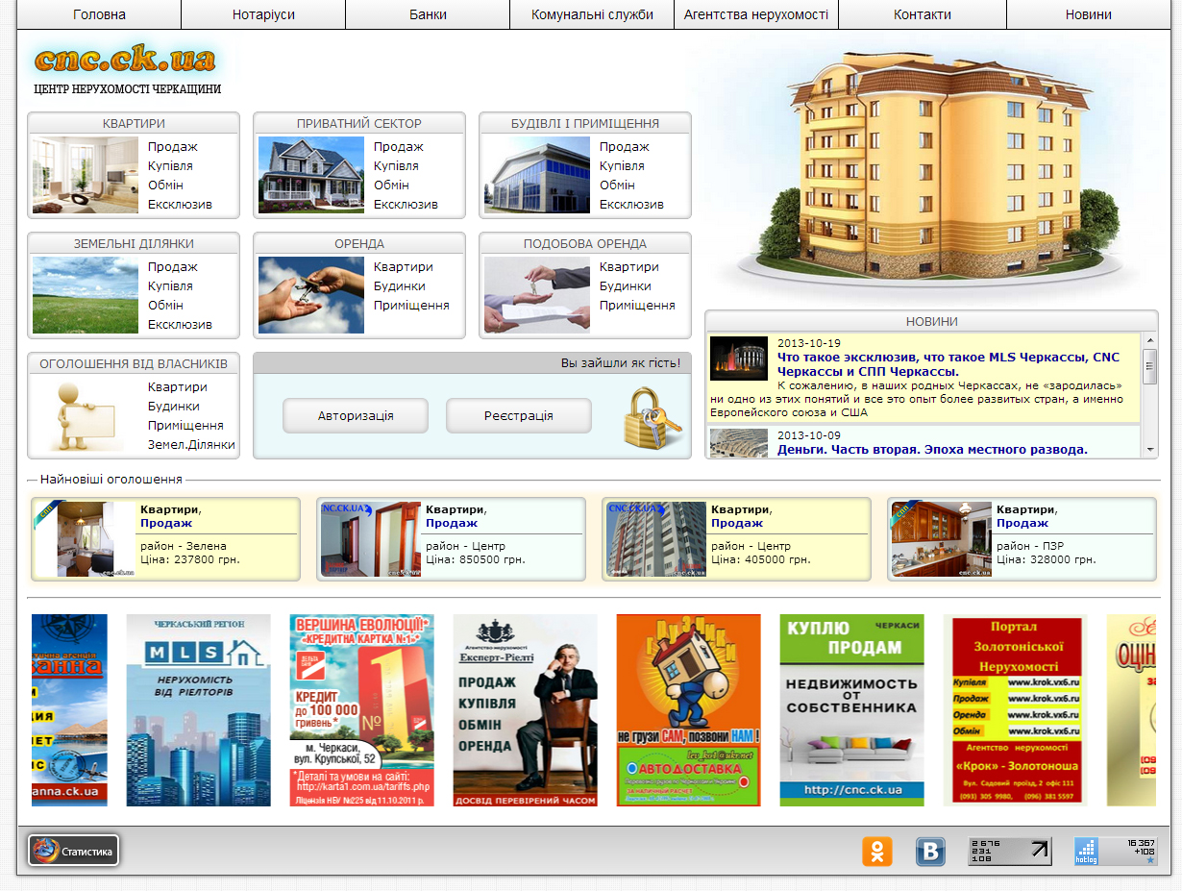This screenshot has width=1182, height=891.
Task: Click the 2013-10-09 news thumbnail
Action: tap(738, 443)
